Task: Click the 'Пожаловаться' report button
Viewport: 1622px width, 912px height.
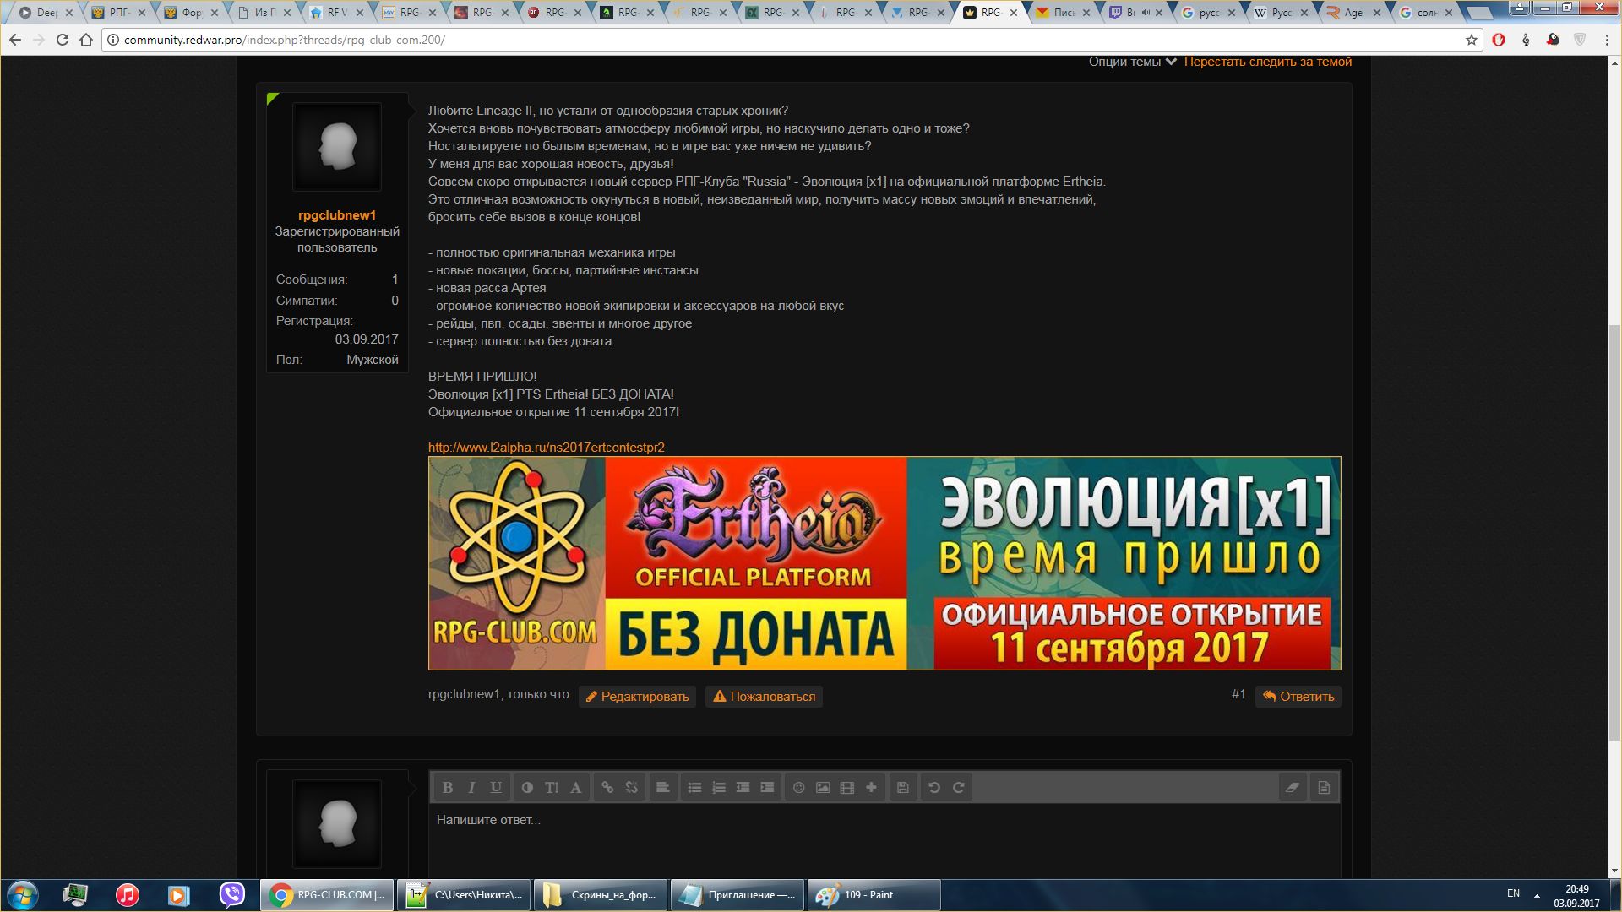Action: pyautogui.click(x=765, y=697)
